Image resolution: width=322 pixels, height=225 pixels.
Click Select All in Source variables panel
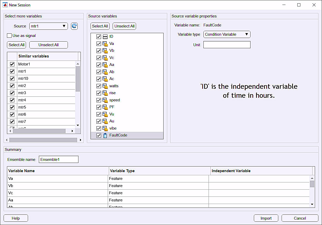100,26
